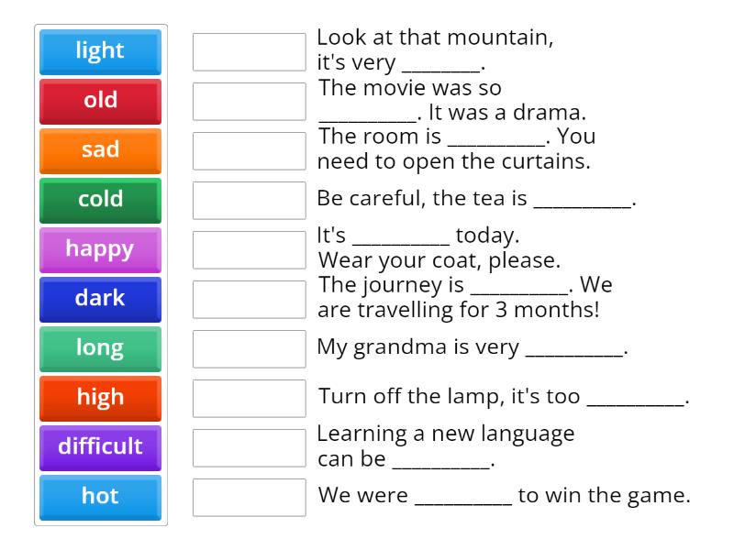Select the word tile "high"
Image resolution: width=734 pixels, height=550 pixels.
[x=99, y=398]
